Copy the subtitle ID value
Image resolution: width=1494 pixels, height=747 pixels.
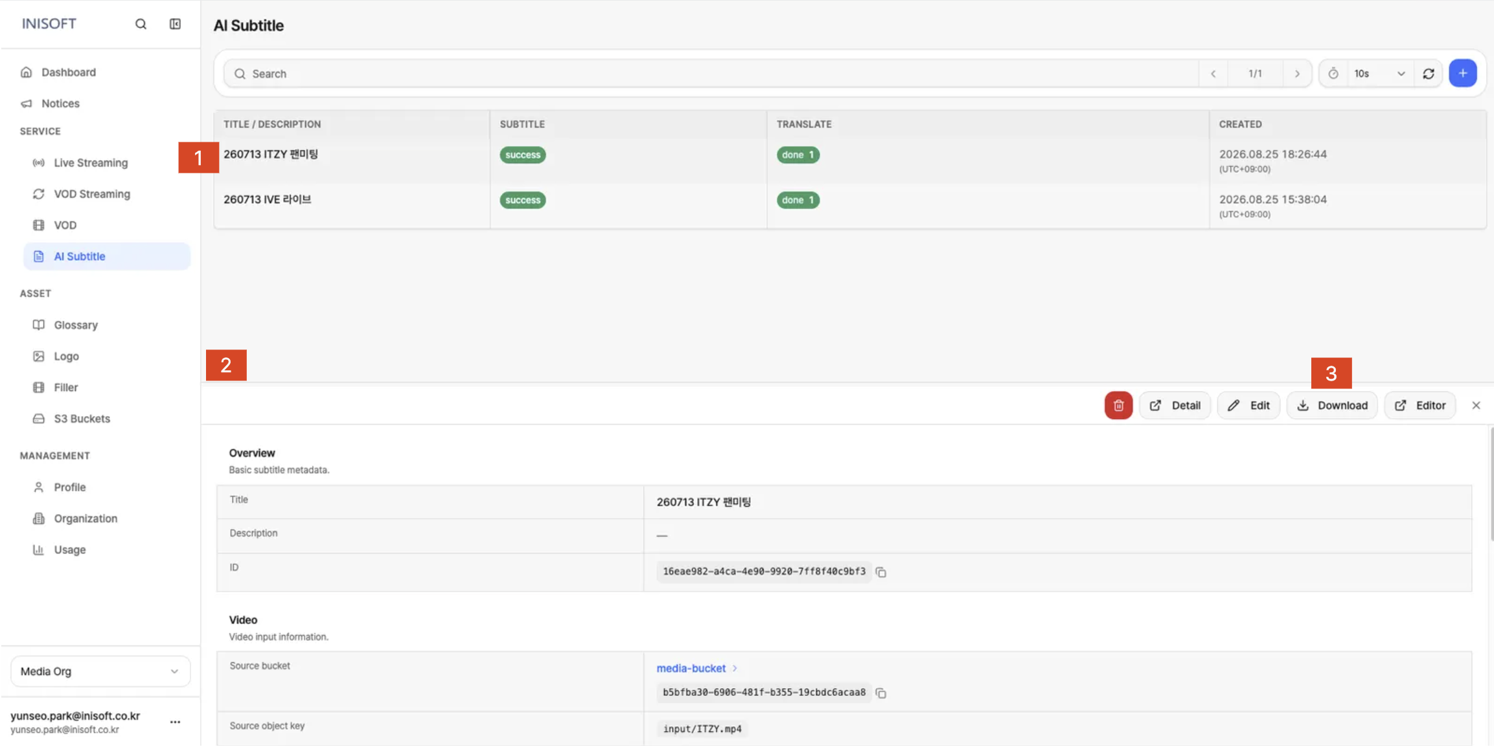pos(880,572)
